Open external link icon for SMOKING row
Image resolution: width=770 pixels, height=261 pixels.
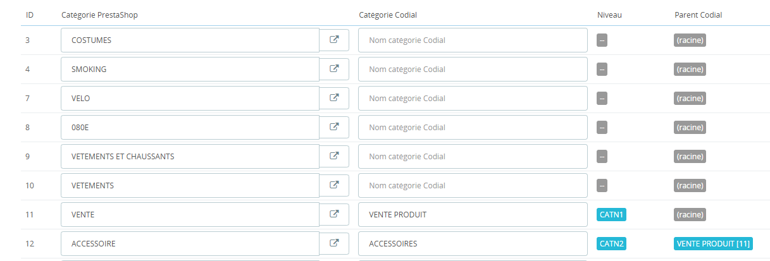(334, 69)
